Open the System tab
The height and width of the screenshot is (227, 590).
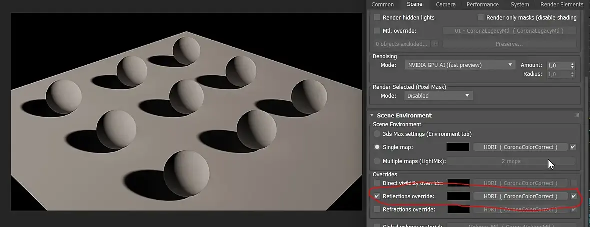(x=519, y=4)
